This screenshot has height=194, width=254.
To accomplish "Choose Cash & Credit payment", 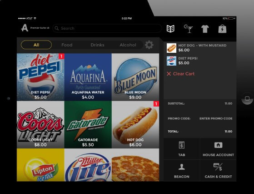I will coord(218,170).
